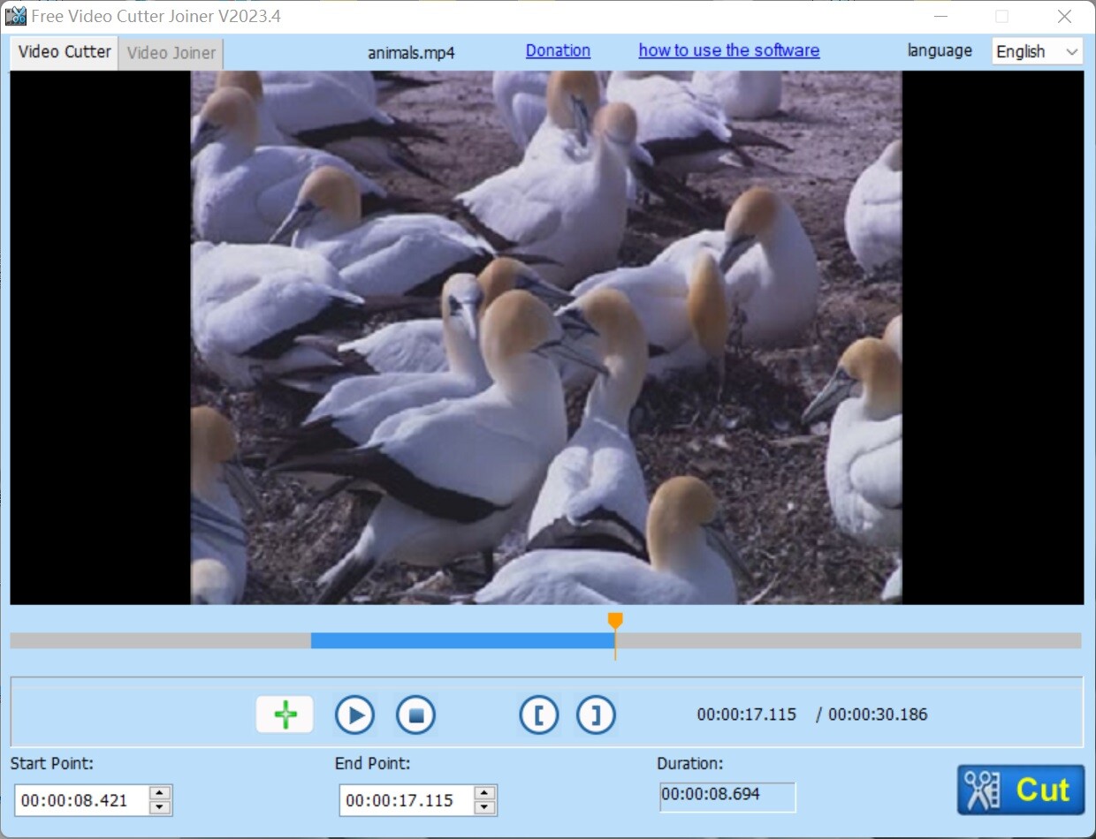The image size is (1096, 839).
Task: Click the green plus add file icon
Action: point(285,714)
